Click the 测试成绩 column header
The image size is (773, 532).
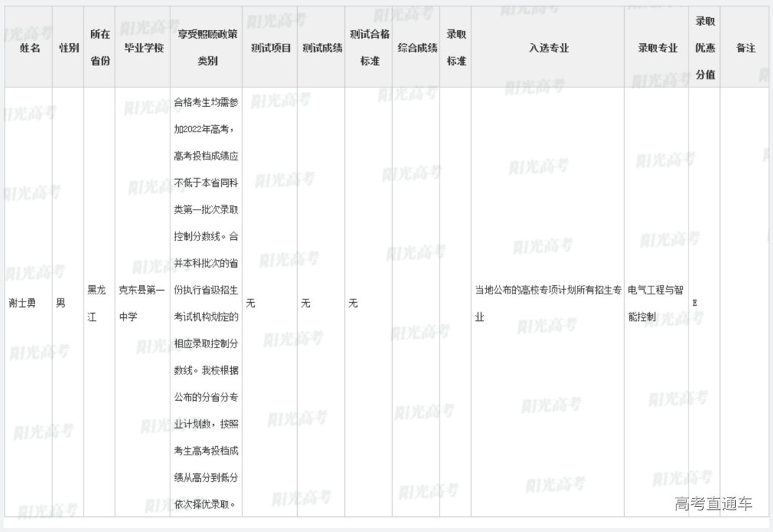(x=321, y=48)
